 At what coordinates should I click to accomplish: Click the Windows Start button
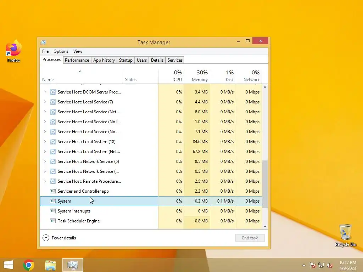coord(9,265)
